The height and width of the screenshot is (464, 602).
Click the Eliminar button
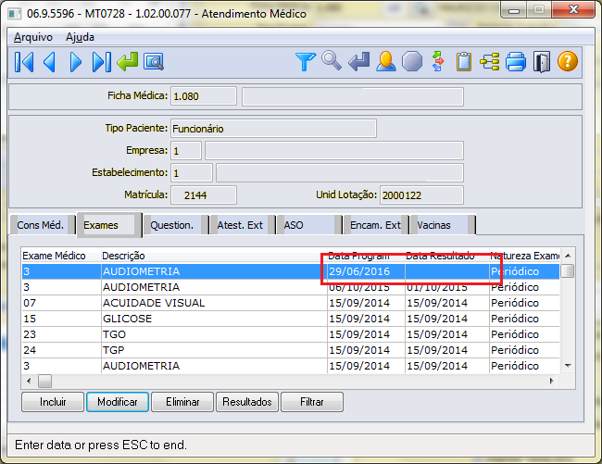182,402
